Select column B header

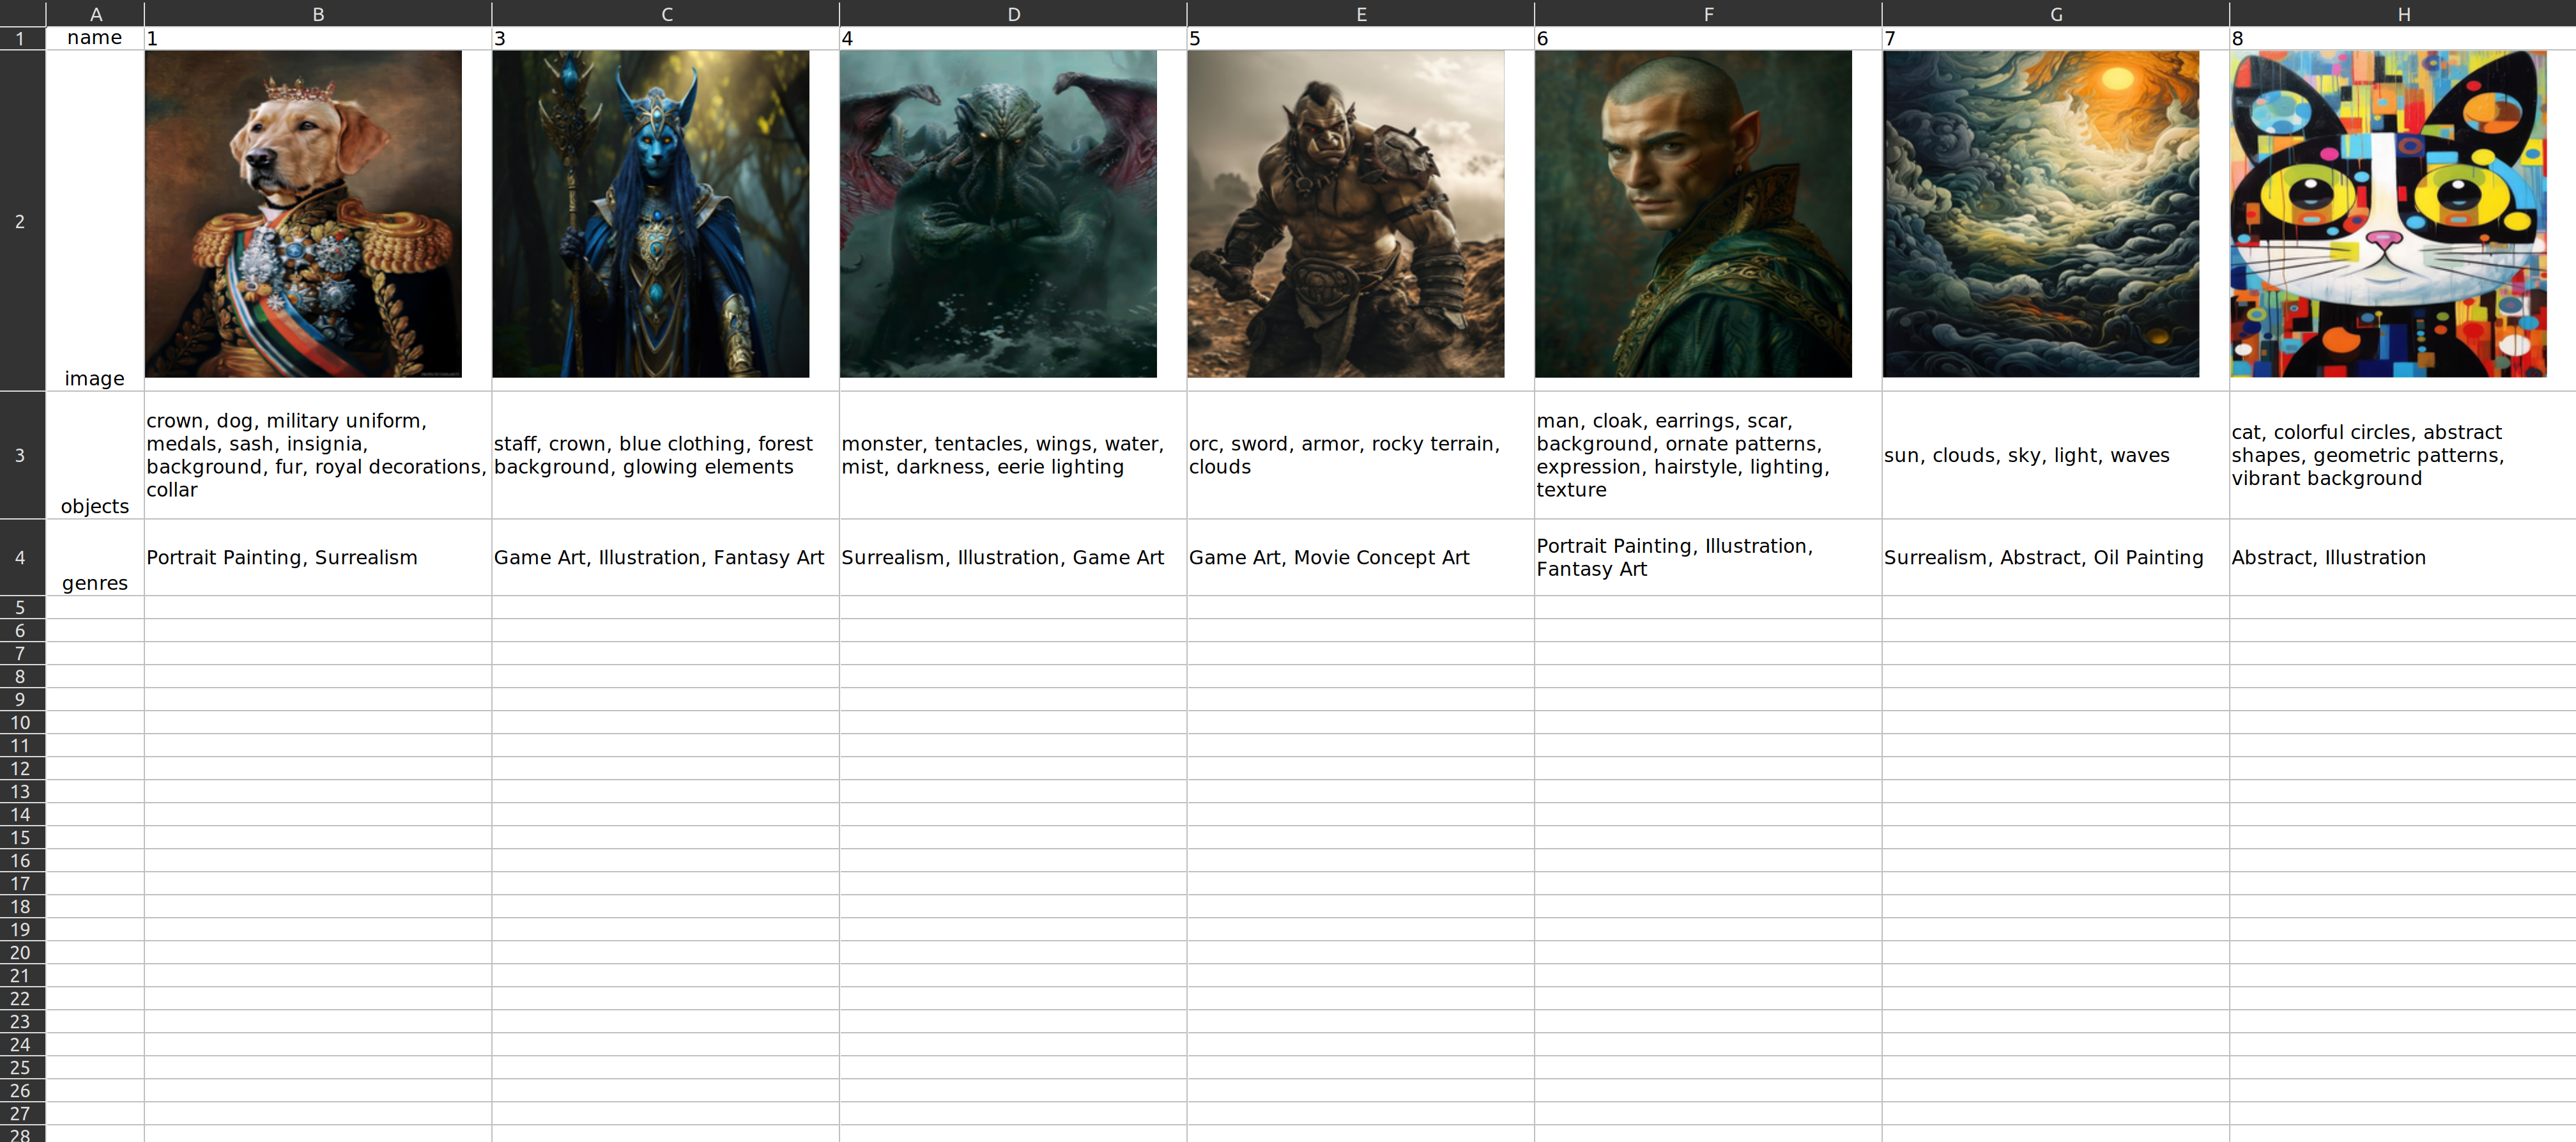pos(318,14)
